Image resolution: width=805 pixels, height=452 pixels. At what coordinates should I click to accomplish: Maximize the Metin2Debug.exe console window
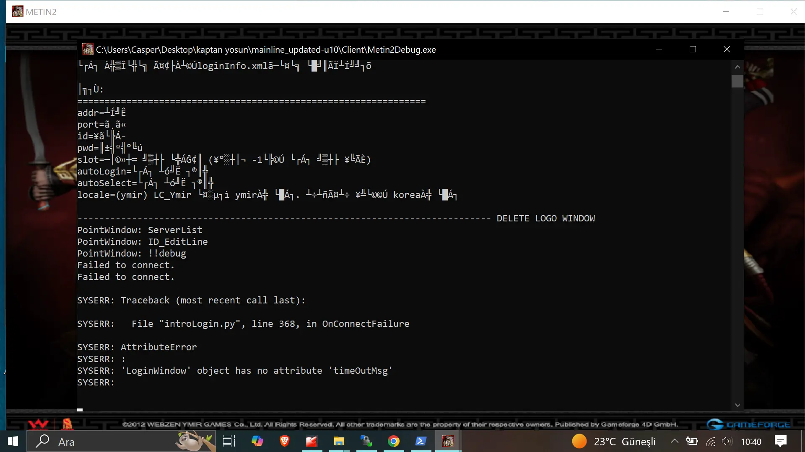click(693, 49)
